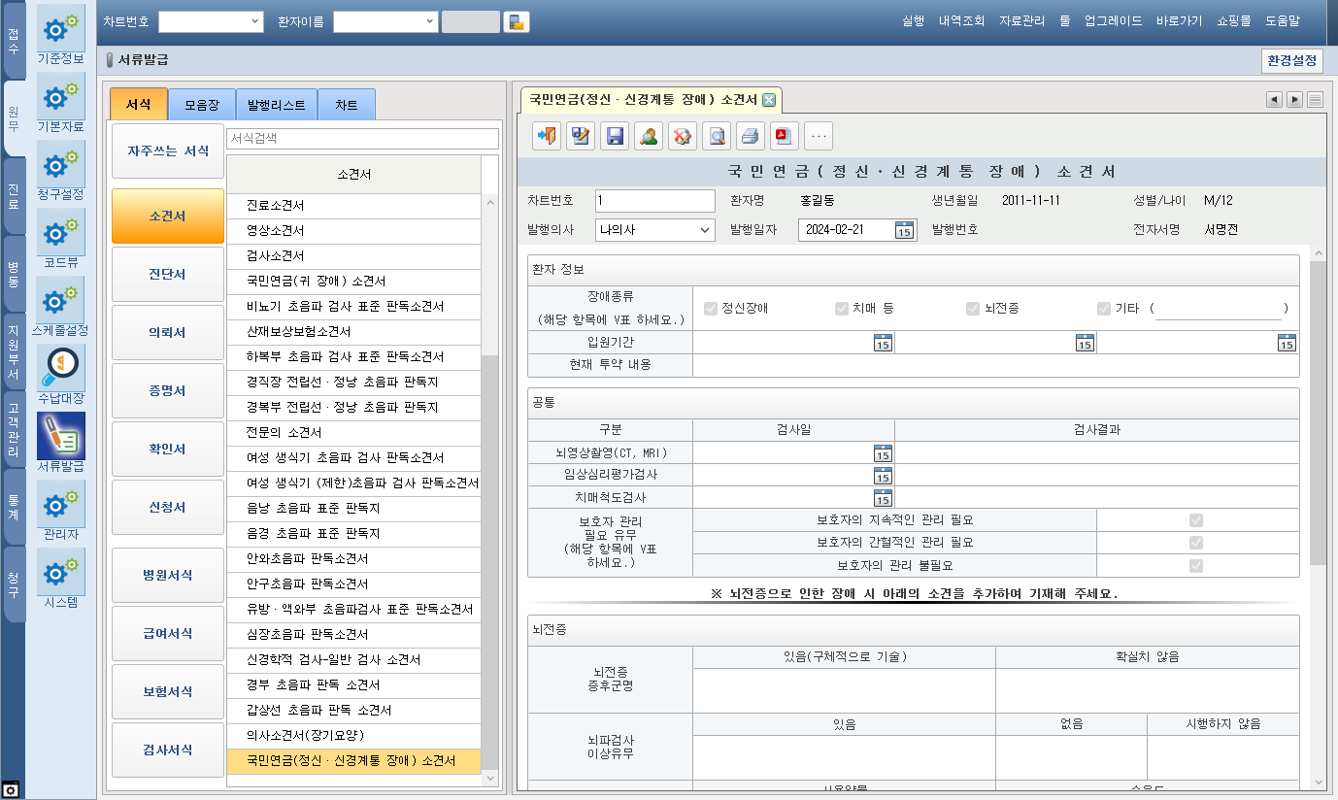Export document with the PDF icon
Screen dimensions: 1338x800
click(784, 136)
